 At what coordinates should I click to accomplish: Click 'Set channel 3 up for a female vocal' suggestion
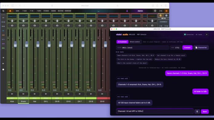click(x=171, y=56)
